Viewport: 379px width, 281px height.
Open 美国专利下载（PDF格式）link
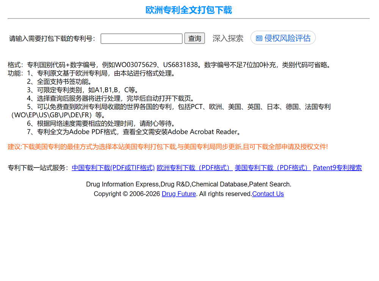(272, 168)
